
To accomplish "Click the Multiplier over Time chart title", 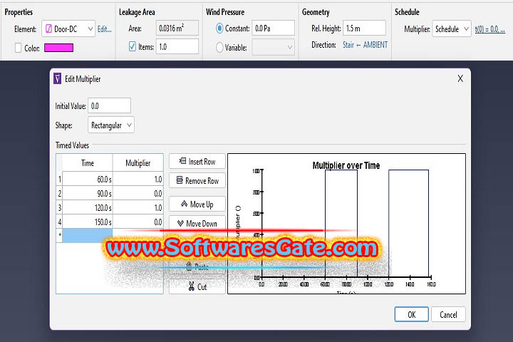I will 346,165.
